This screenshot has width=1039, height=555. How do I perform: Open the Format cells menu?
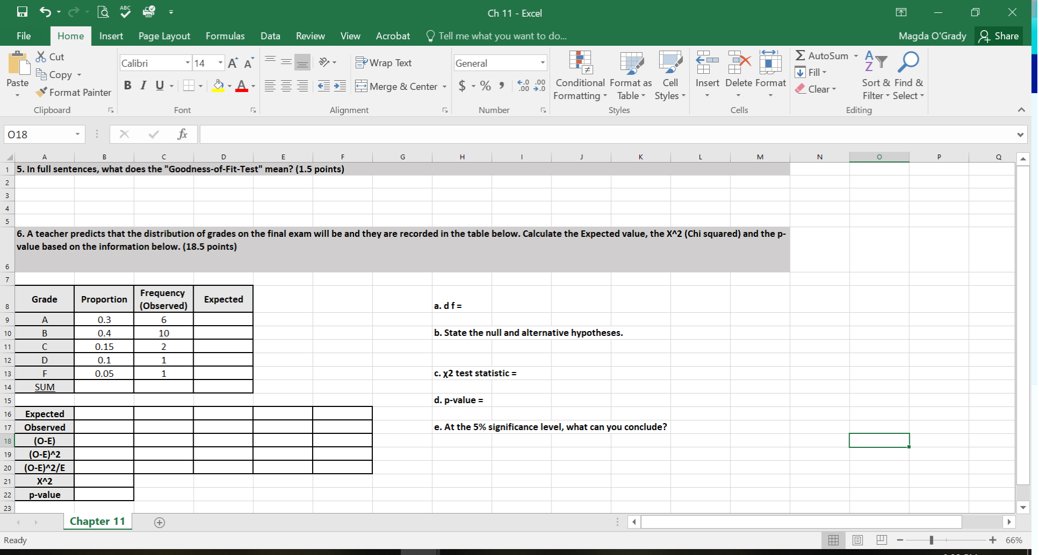point(771,75)
